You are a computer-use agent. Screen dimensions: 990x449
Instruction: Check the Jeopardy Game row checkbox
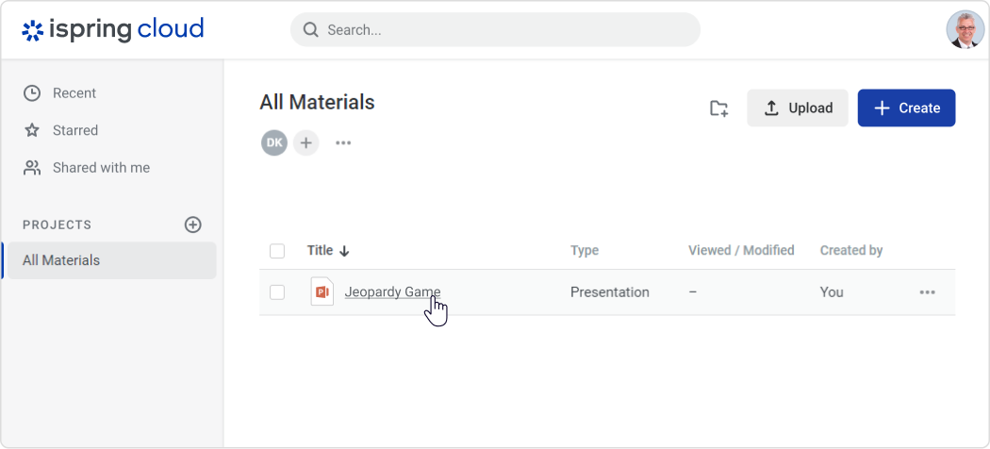pos(277,292)
